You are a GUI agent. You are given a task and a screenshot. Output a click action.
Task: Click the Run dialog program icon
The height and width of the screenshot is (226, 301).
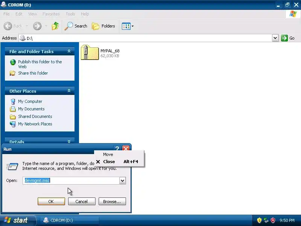click(x=12, y=166)
